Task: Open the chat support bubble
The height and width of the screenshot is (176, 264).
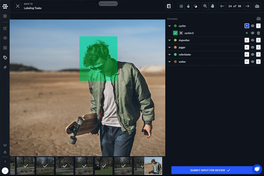Action: pyautogui.click(x=257, y=169)
